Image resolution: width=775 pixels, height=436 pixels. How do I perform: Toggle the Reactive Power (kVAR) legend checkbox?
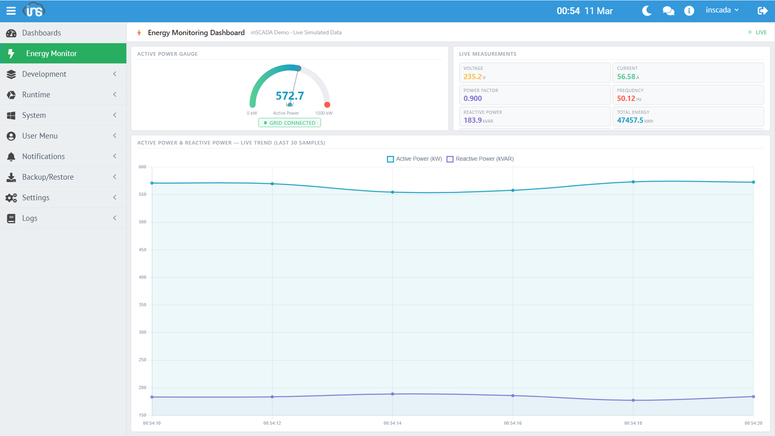(450, 159)
